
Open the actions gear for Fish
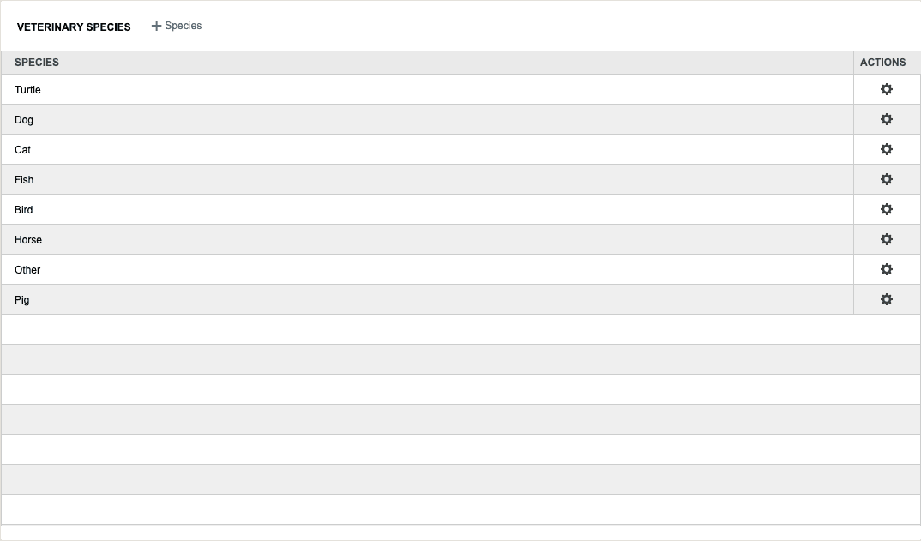click(887, 179)
